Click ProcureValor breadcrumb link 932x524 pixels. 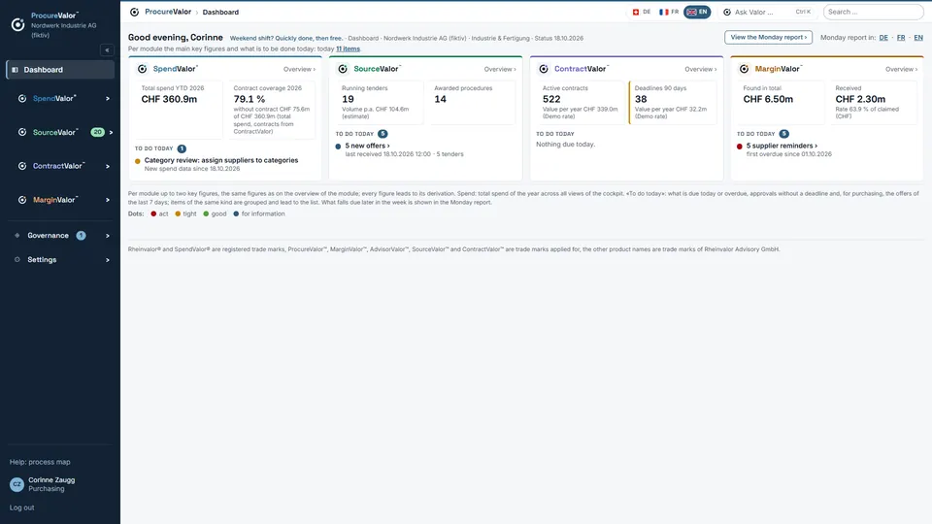tap(168, 12)
